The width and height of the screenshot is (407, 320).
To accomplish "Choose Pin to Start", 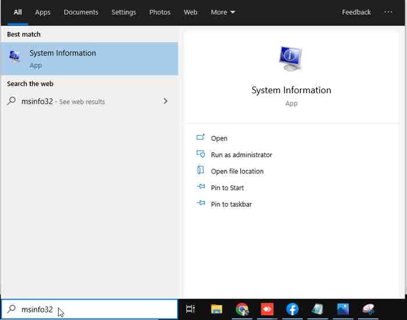I will pos(227,188).
